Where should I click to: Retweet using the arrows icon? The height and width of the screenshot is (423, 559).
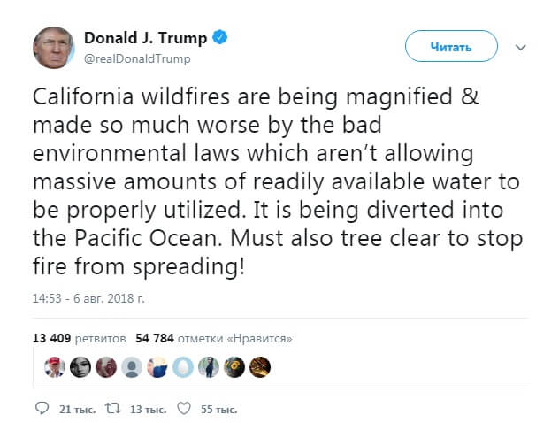click(113, 409)
